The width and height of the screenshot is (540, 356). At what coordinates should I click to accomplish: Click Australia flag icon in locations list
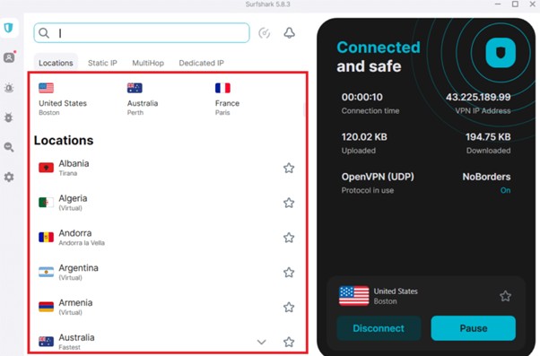[46, 342]
